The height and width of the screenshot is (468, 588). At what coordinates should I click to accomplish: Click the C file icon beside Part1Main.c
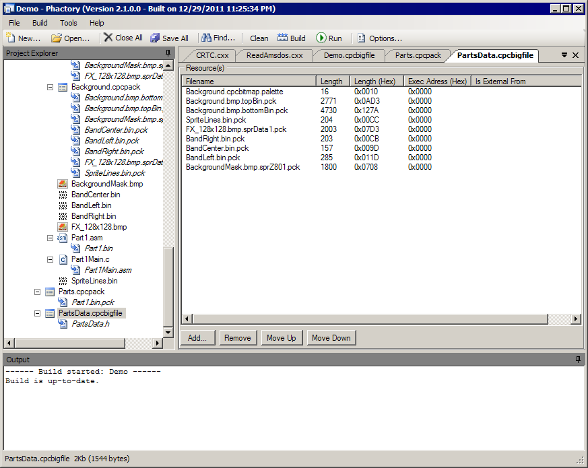pos(63,259)
